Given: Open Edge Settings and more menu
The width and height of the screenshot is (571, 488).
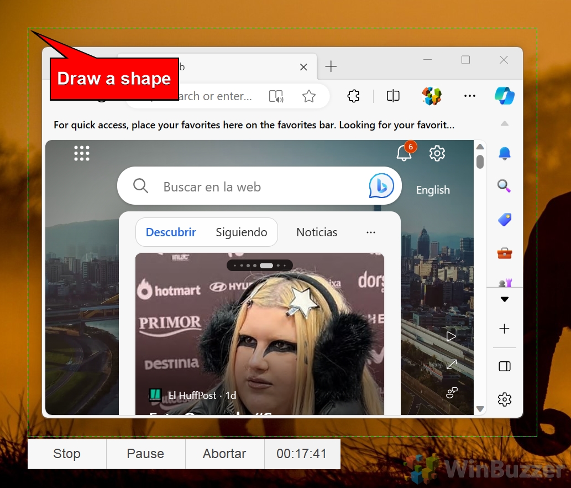Looking at the screenshot, I should [470, 96].
